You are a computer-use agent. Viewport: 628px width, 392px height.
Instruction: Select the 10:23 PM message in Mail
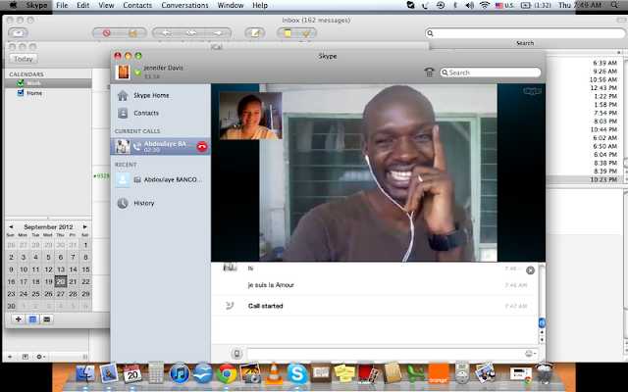584,179
